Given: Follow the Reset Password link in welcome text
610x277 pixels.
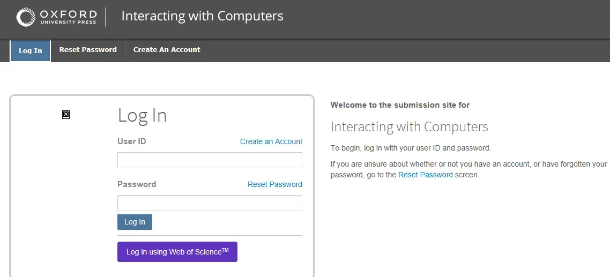Looking at the screenshot, I should pyautogui.click(x=426, y=175).
